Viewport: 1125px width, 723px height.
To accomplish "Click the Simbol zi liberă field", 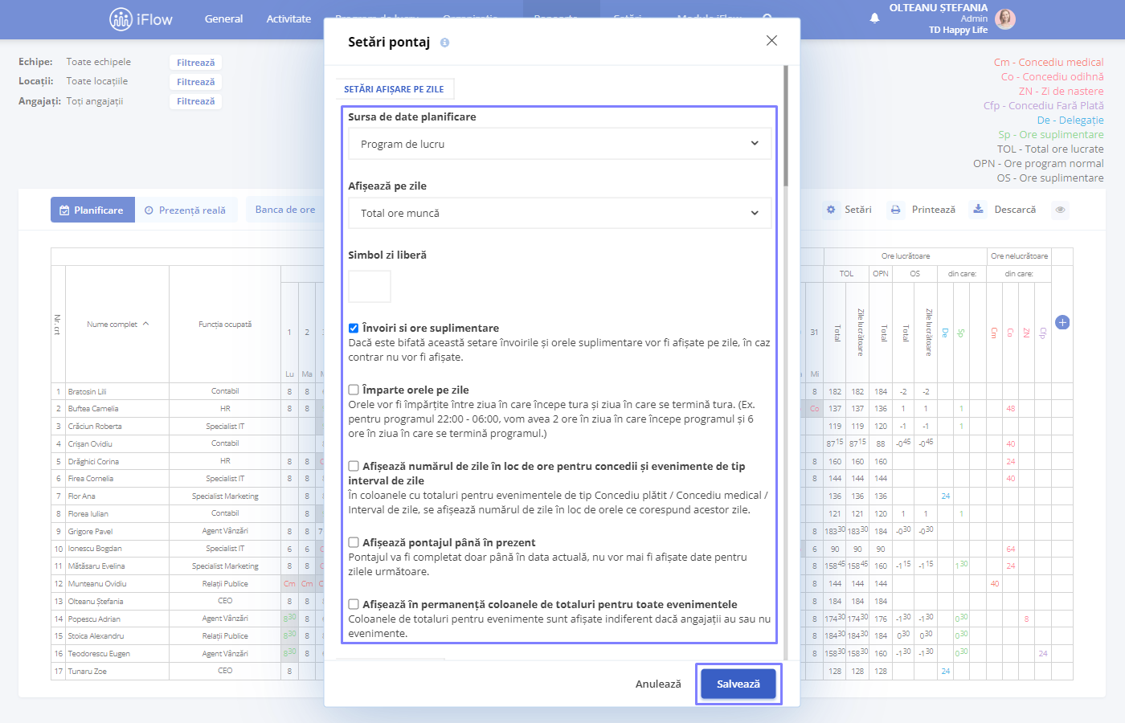I will tap(370, 286).
